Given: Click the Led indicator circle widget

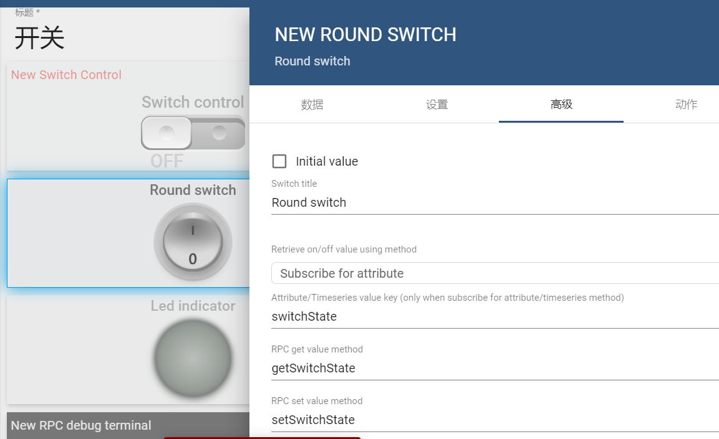Looking at the screenshot, I should [x=193, y=358].
